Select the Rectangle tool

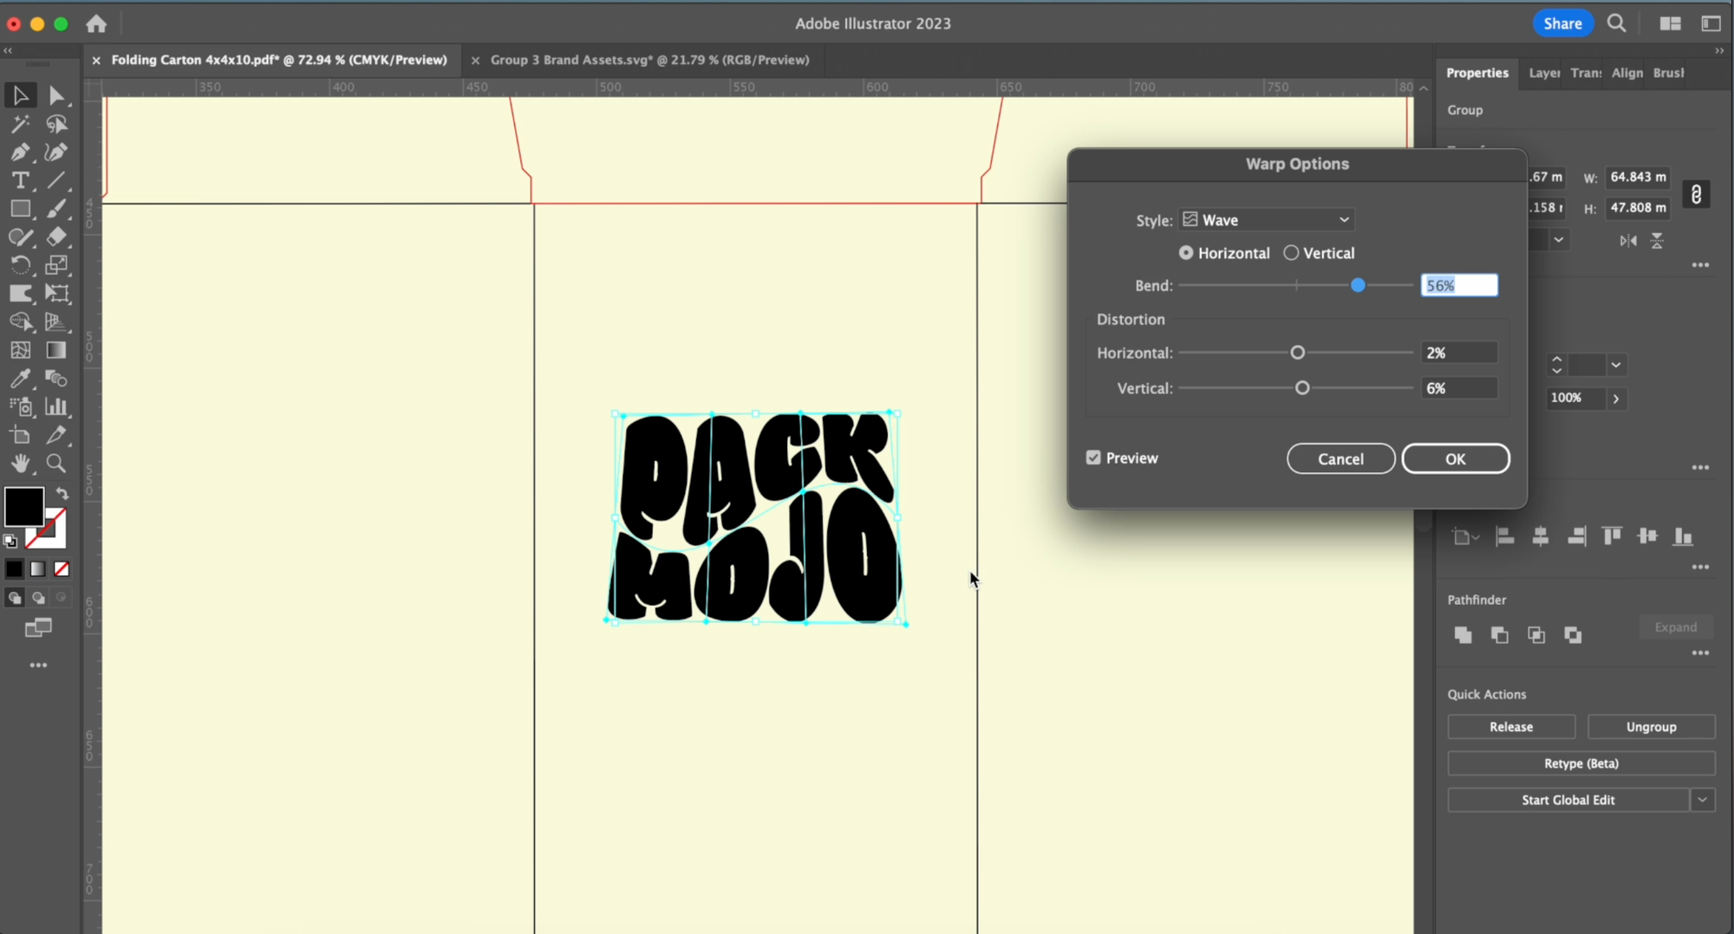20,209
